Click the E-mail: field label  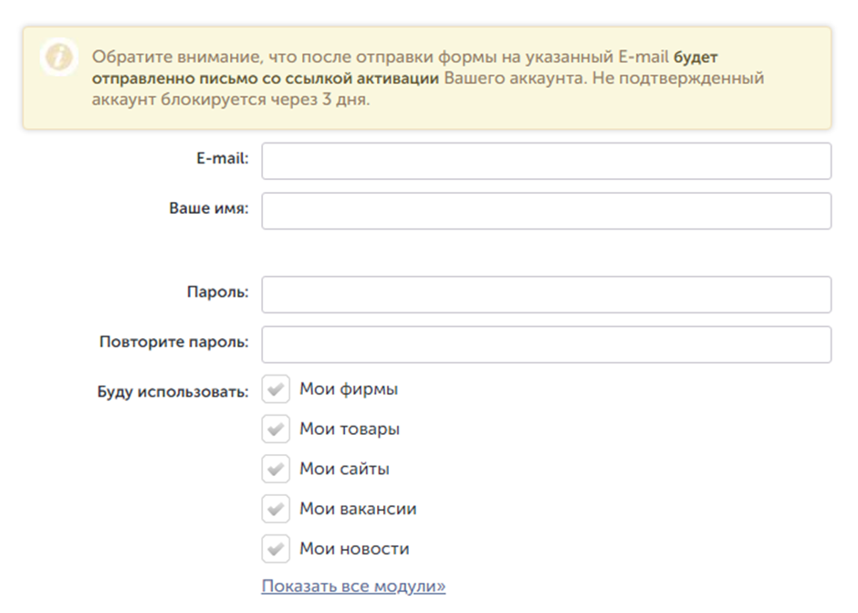(x=222, y=159)
